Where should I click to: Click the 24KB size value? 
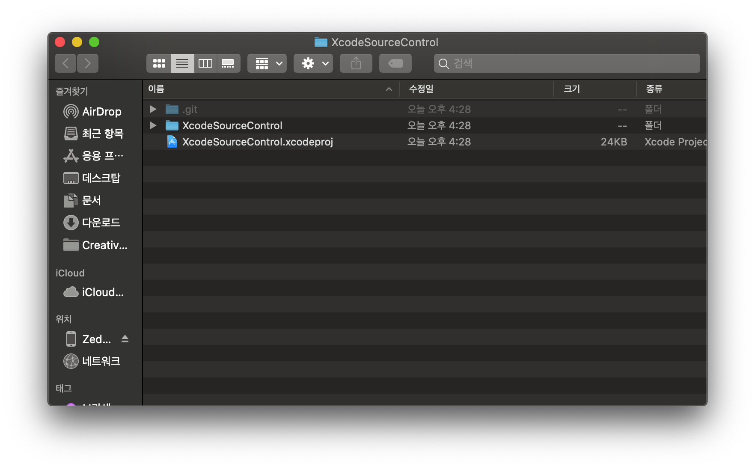coord(614,142)
